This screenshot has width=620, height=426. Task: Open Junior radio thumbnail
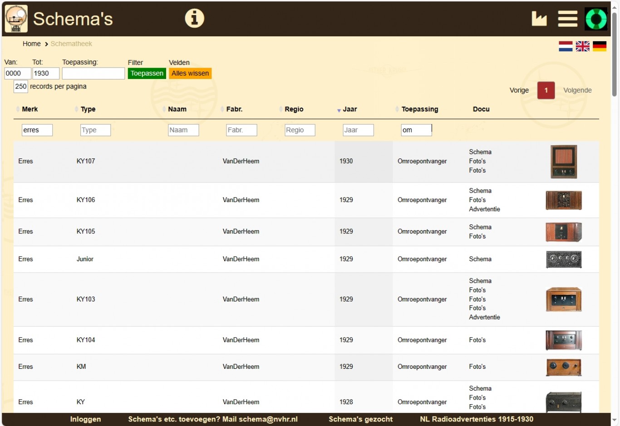[564, 259]
